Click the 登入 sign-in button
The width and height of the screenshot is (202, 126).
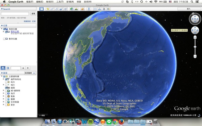(189, 9)
